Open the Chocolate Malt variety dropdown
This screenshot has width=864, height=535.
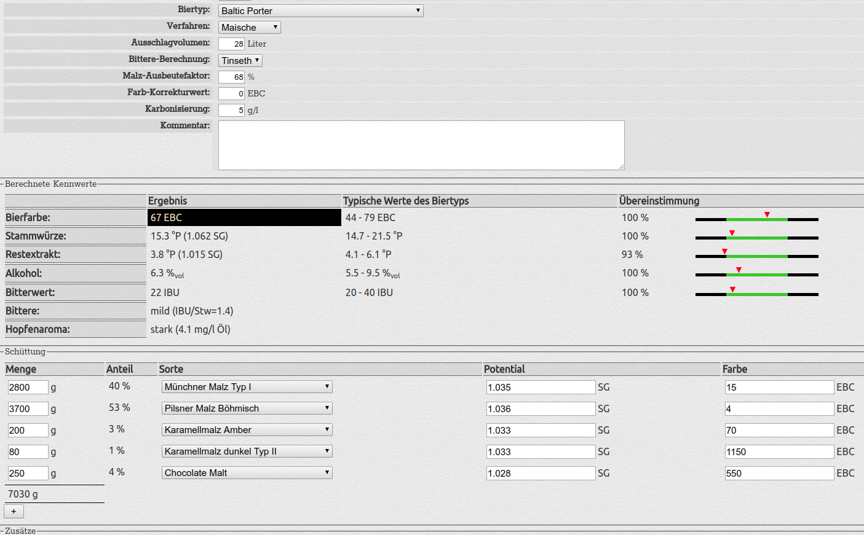coord(247,472)
